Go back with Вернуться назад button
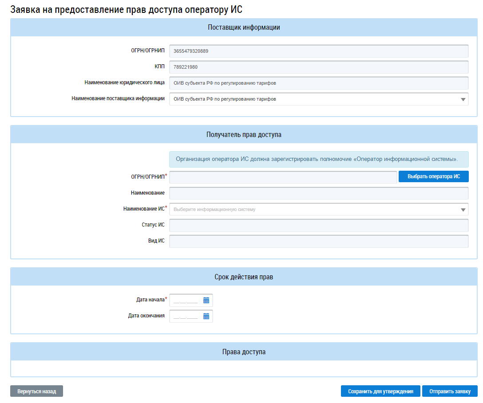The width and height of the screenshot is (483, 403). 36,391
